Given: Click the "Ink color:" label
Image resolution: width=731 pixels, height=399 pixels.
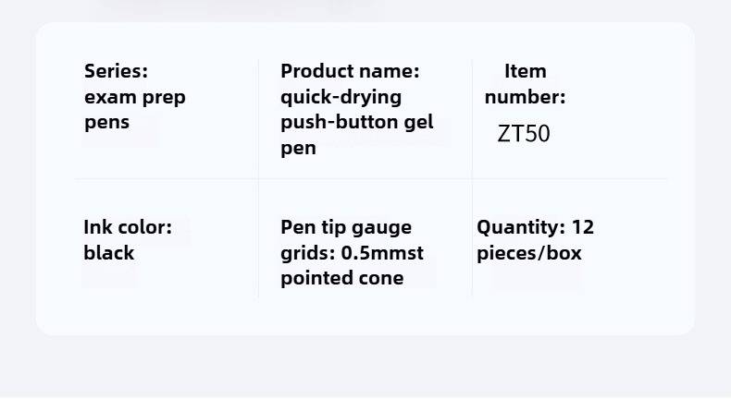Looking at the screenshot, I should 128,227.
